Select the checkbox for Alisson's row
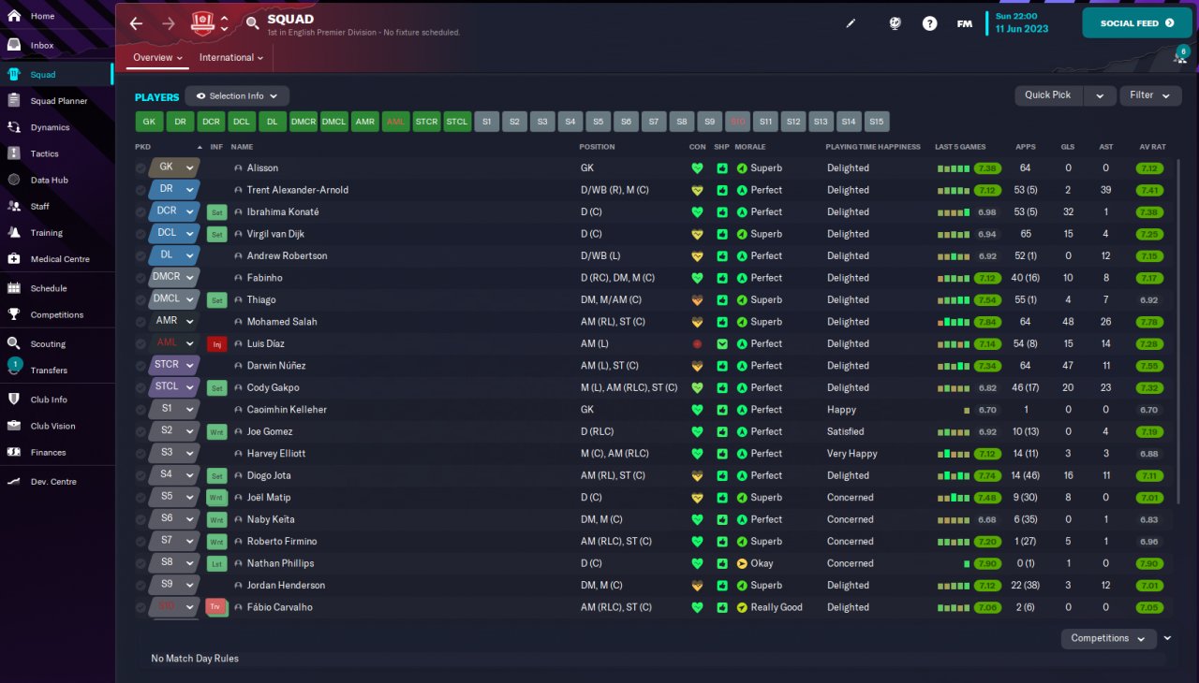 click(141, 168)
